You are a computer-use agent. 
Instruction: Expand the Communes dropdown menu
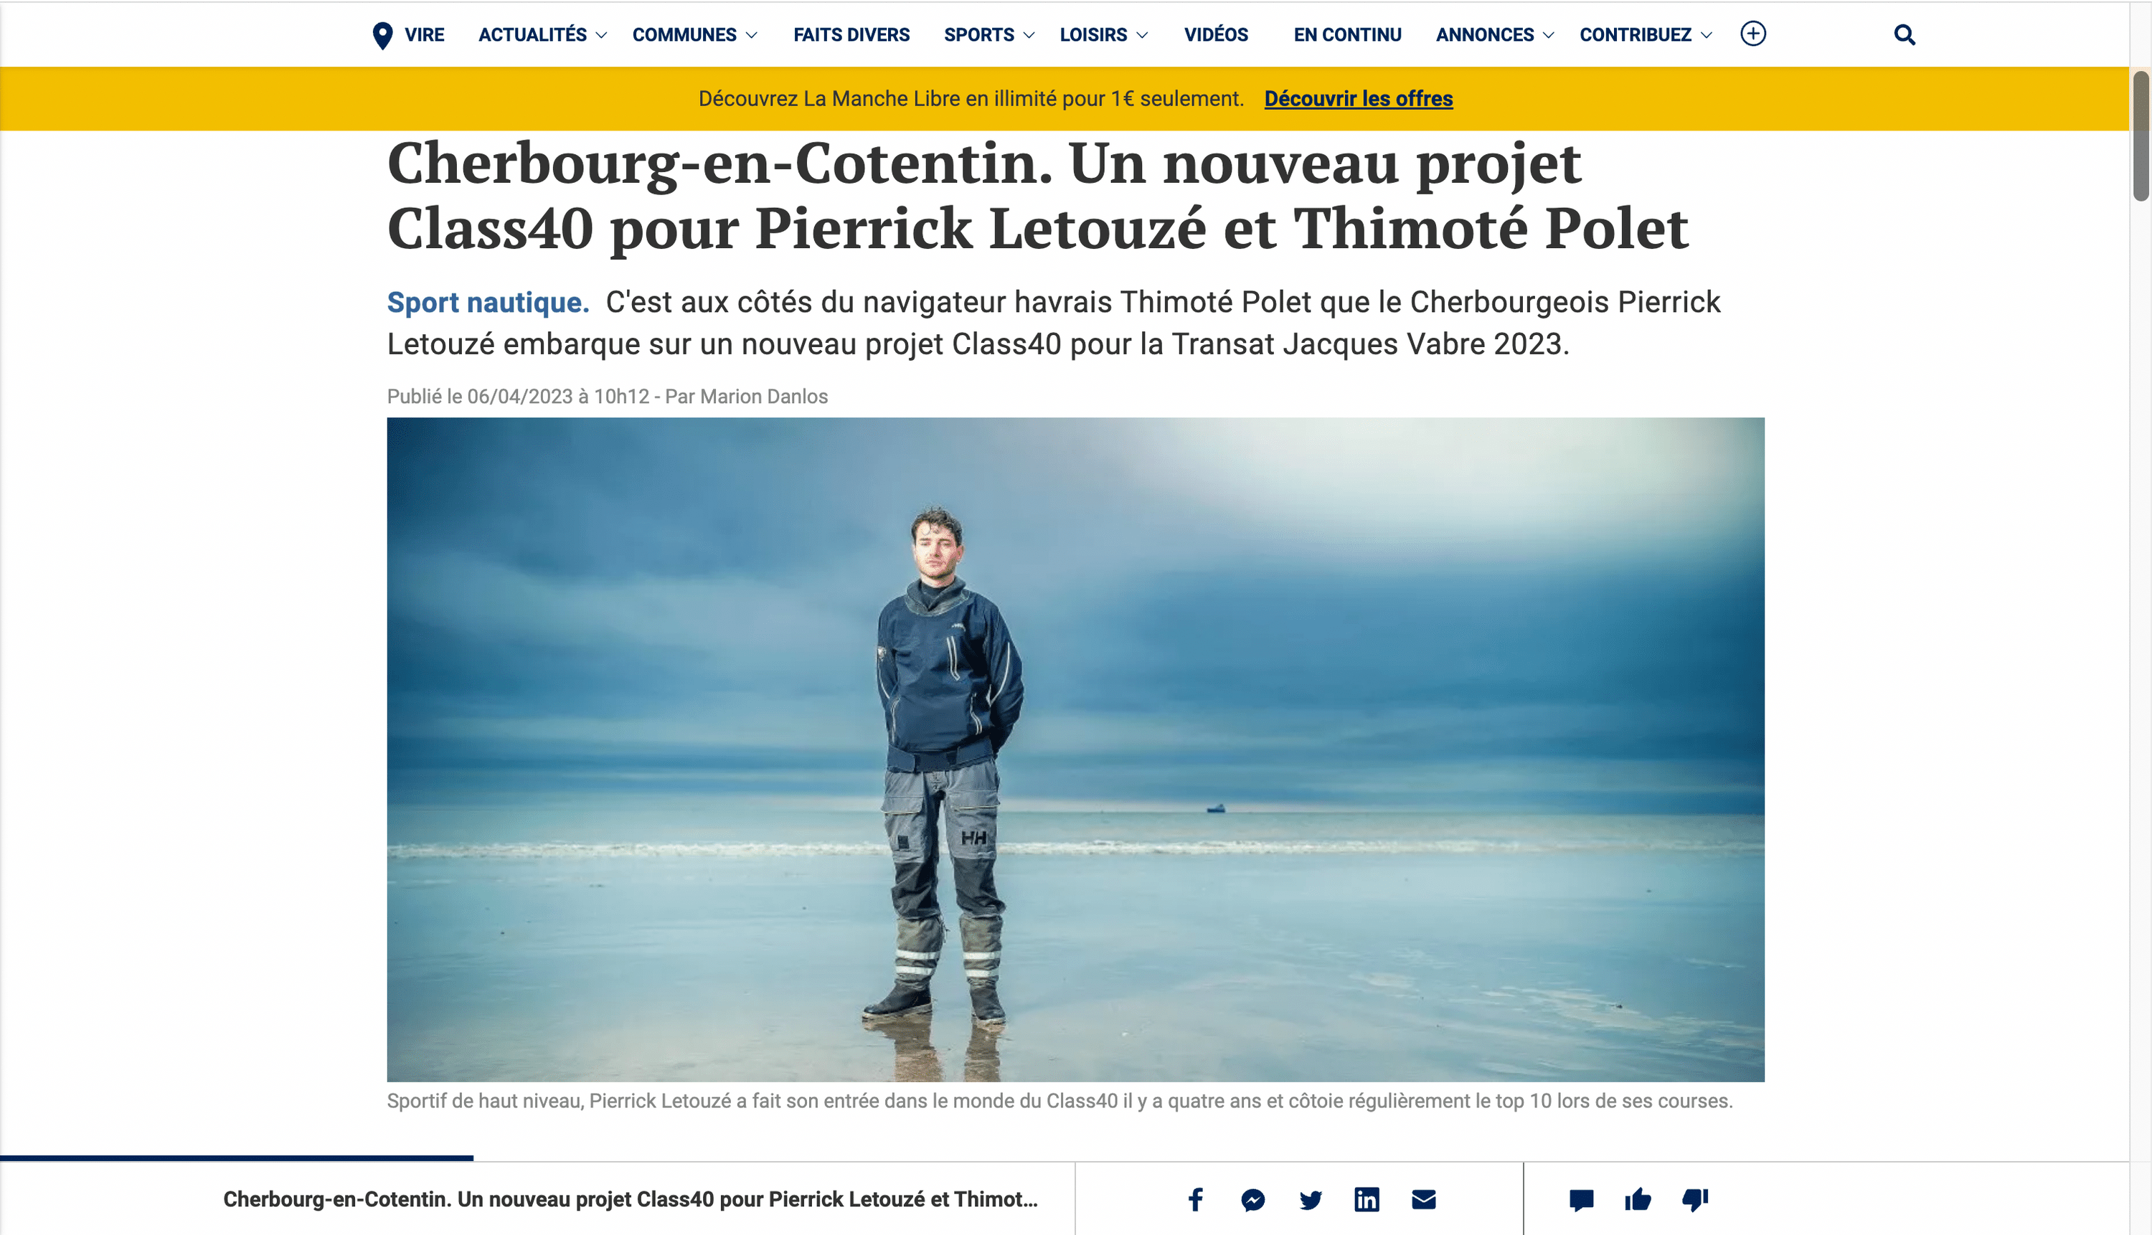(x=694, y=34)
